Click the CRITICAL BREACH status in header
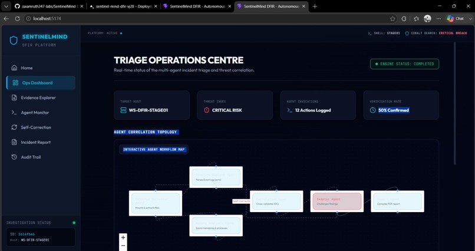Image resolution: width=475 pixels, height=251 pixels. pos(453,33)
